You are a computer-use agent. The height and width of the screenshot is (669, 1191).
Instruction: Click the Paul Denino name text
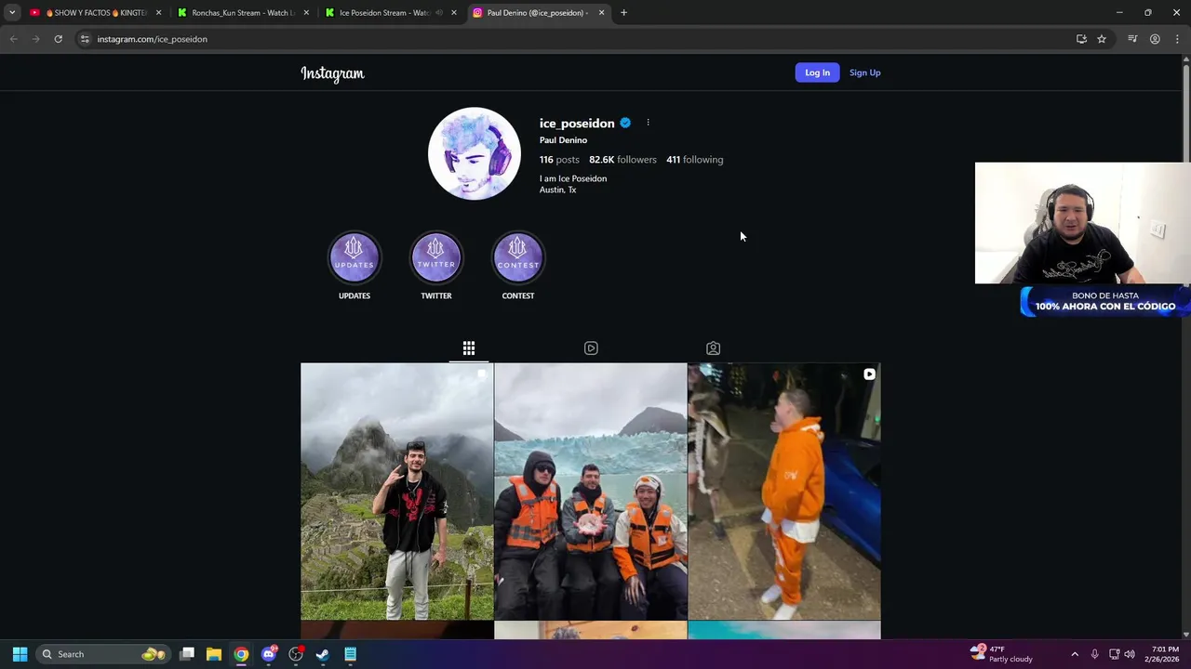pyautogui.click(x=563, y=140)
